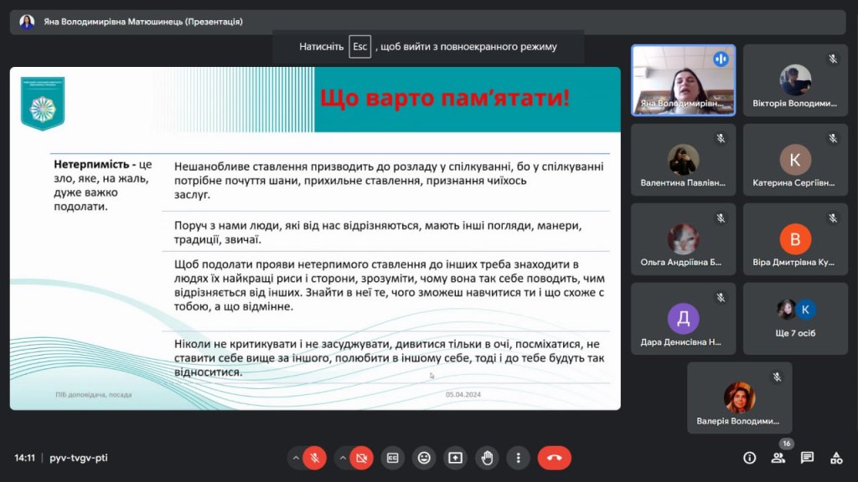Select Ольга Андріївна participant tile
858x482 pixels.
click(684, 238)
